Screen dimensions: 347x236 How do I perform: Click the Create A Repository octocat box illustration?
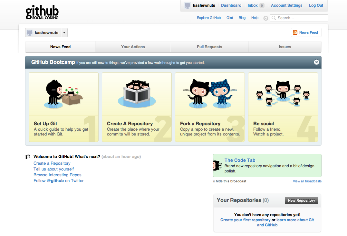pos(137,94)
